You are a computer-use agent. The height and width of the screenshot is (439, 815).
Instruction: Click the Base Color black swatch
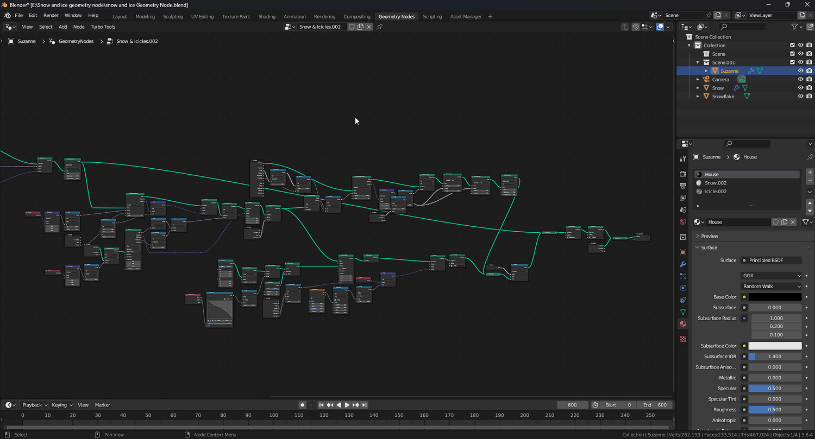(775, 297)
